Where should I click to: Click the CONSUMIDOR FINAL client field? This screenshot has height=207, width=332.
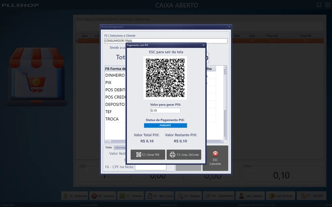166,41
